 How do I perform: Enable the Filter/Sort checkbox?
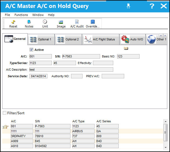point(4,113)
